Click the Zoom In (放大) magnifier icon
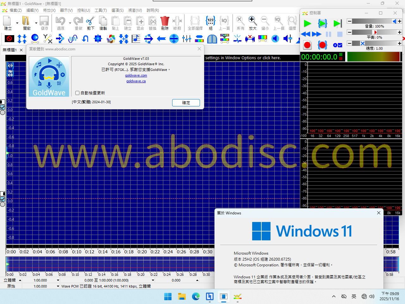Viewport: 405px width, 304px height. [x=252, y=22]
